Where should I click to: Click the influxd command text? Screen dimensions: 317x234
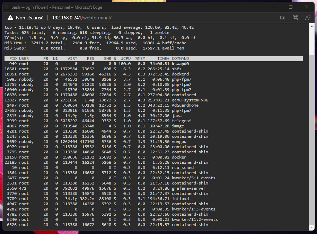pyautogui.click(x=180, y=199)
